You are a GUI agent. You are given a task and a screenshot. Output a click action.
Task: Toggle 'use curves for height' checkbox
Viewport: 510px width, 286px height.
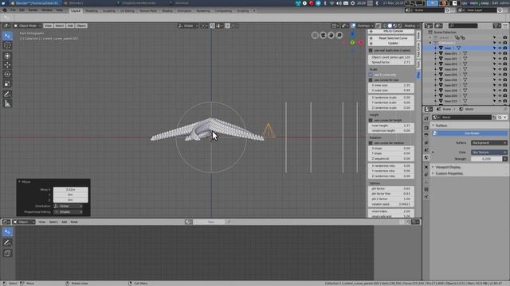(371, 120)
